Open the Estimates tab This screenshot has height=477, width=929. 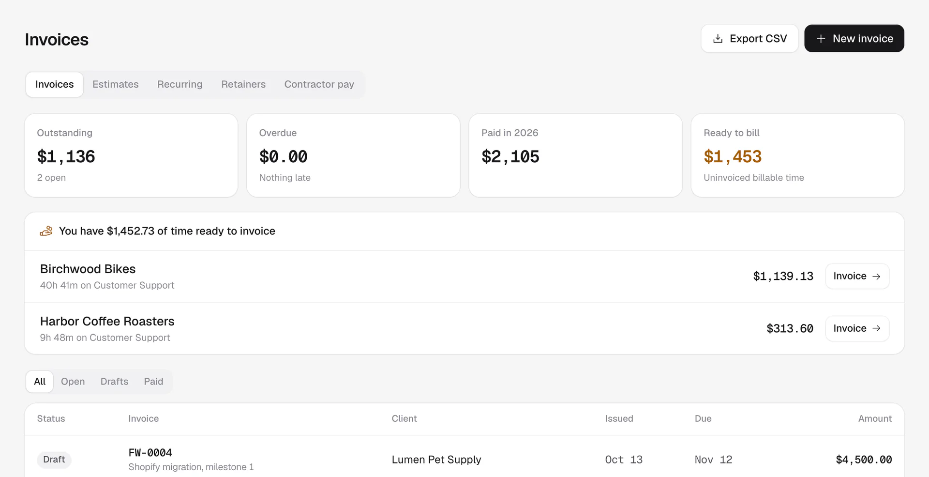pyautogui.click(x=116, y=85)
